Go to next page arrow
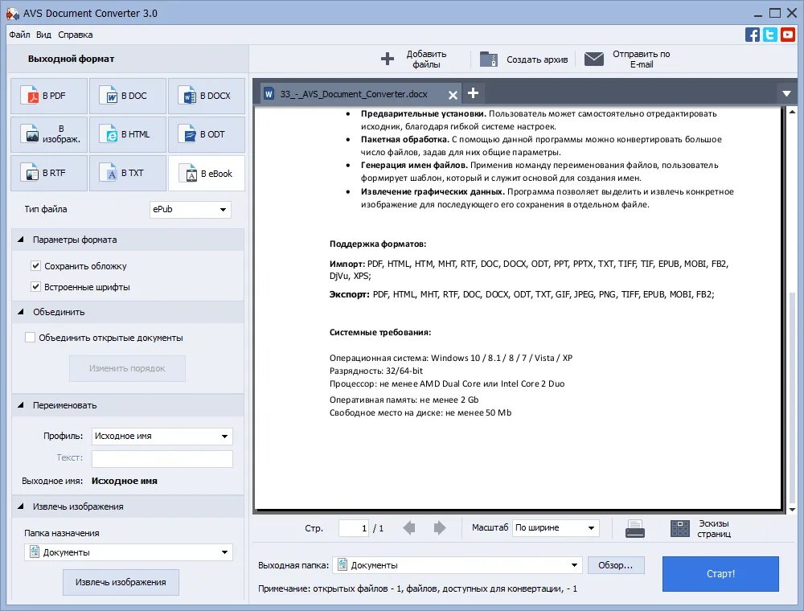Screen dimensions: 804x611 pyautogui.click(x=440, y=528)
